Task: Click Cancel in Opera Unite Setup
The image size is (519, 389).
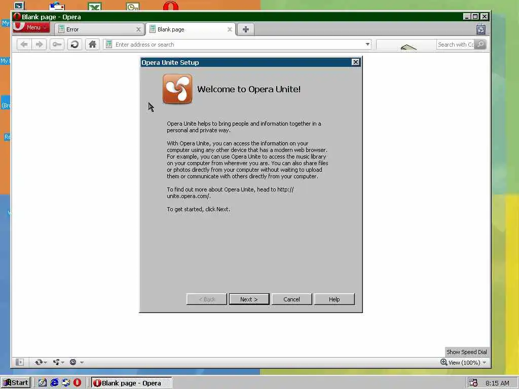Action: (291, 299)
